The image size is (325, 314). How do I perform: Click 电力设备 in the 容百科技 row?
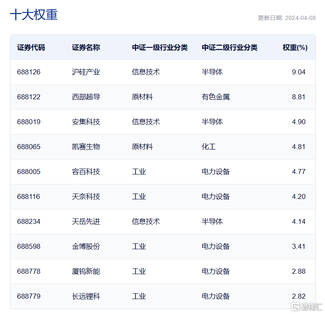pos(215,172)
